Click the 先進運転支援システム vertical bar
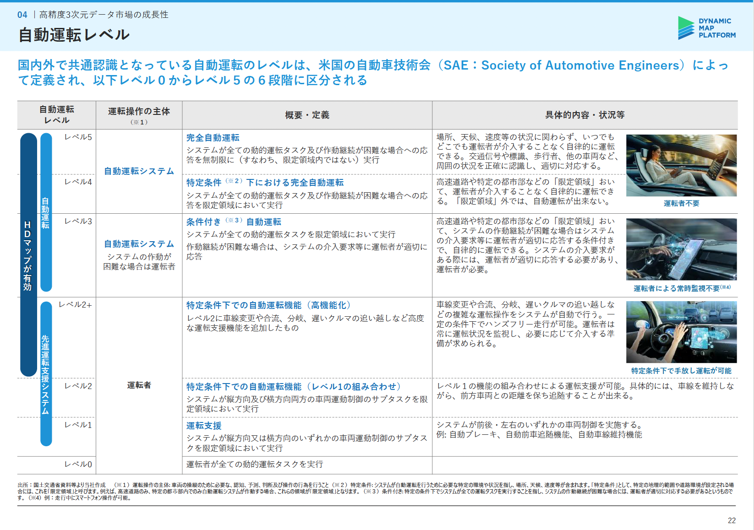Image resolution: width=754 pixels, height=530 pixels. click(46, 374)
